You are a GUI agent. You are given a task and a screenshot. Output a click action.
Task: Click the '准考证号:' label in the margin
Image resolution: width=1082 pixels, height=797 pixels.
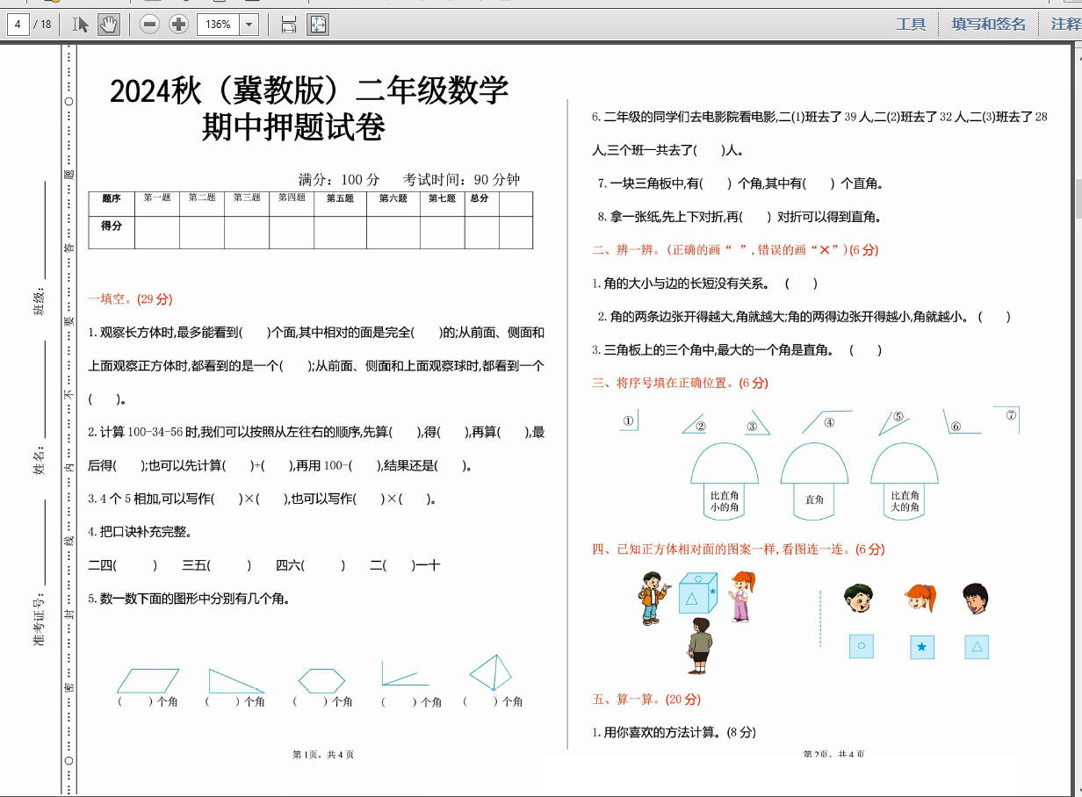[39, 621]
